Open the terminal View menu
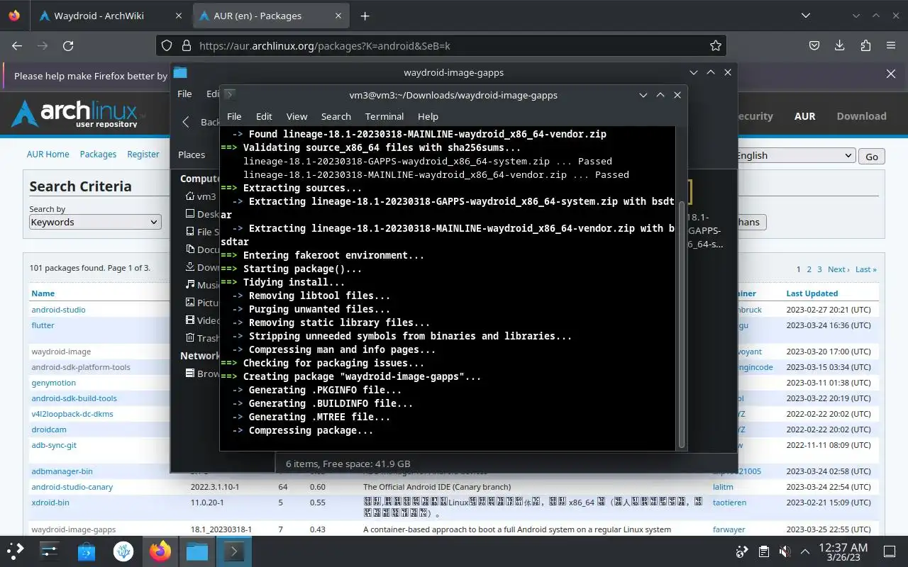The height and width of the screenshot is (567, 908). click(297, 116)
